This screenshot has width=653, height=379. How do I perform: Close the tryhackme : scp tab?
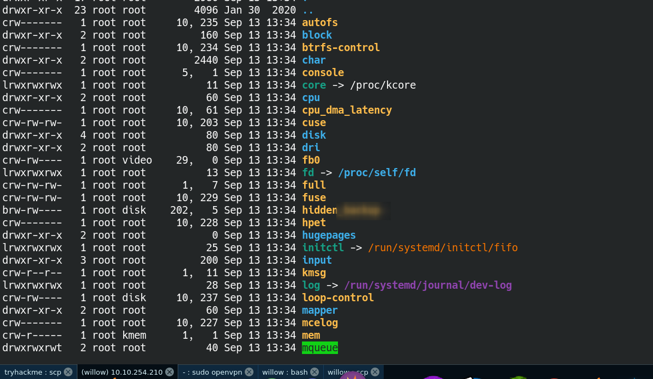tap(68, 372)
